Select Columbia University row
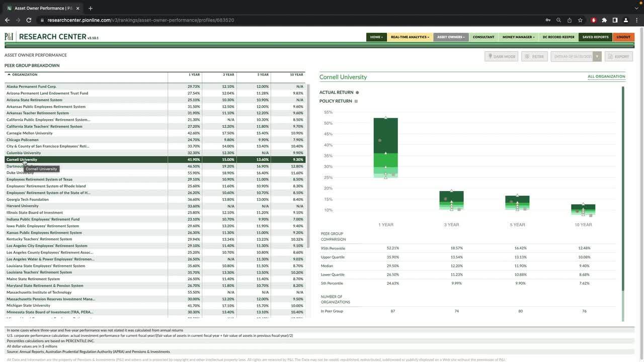The height and width of the screenshot is (362, 644). click(155, 153)
